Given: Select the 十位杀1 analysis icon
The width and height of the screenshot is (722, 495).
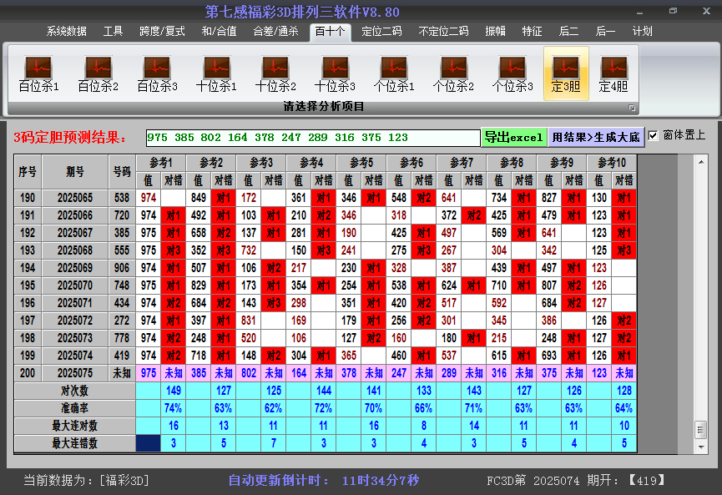Looking at the screenshot, I should [216, 73].
